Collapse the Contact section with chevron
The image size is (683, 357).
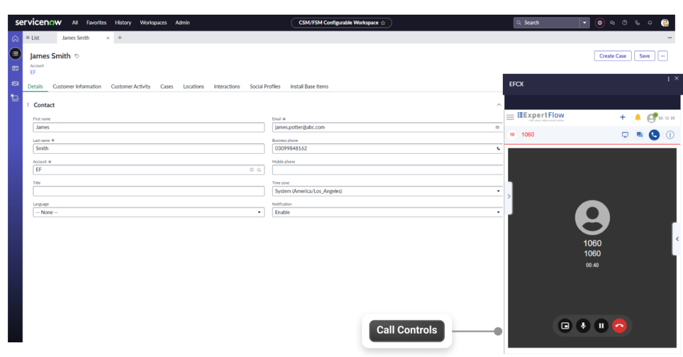tap(498, 105)
